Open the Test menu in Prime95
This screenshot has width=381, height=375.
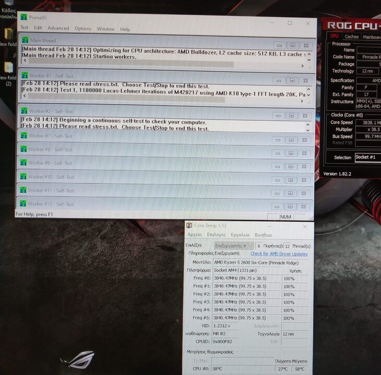click(x=24, y=28)
